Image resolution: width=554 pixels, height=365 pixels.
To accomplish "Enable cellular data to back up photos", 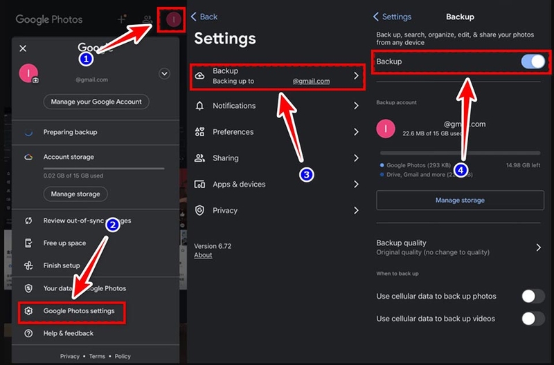I will 533,297.
